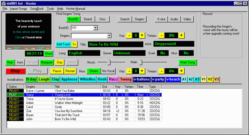Enable Man playback mode

10,62
